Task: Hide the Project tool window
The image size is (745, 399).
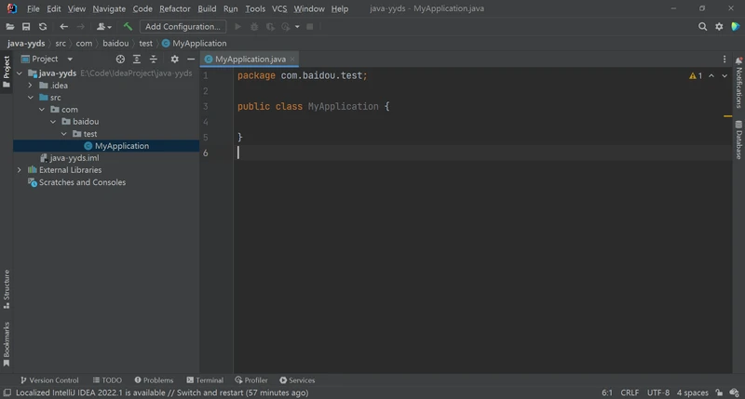Action: [x=191, y=59]
